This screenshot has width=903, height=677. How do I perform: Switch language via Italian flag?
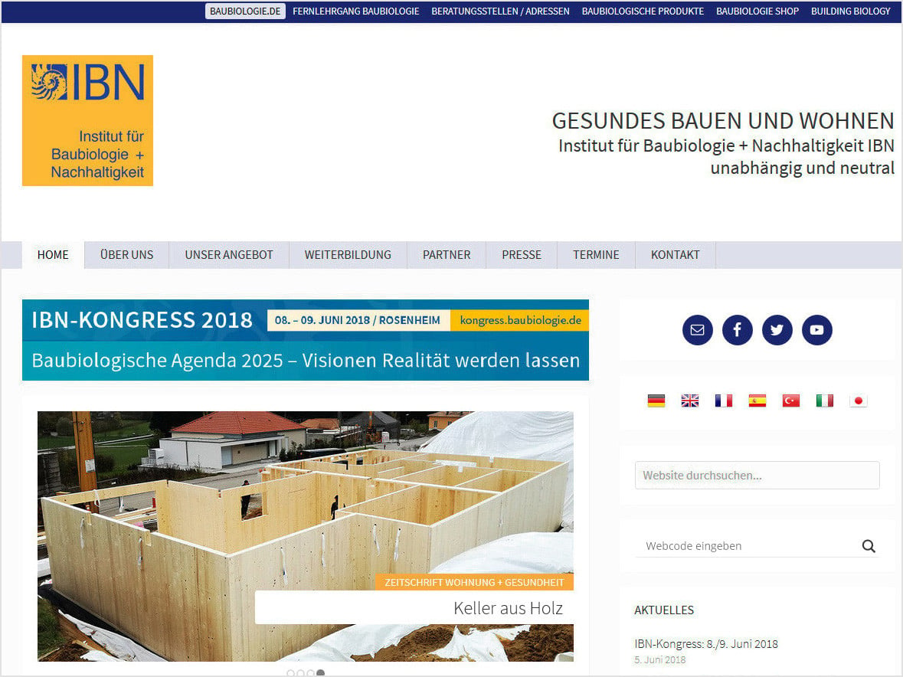click(x=825, y=401)
